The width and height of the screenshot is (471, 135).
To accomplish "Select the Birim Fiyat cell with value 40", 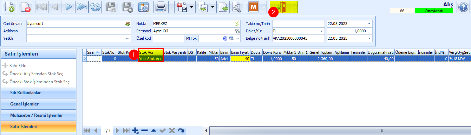I will pyautogui.click(x=240, y=59).
